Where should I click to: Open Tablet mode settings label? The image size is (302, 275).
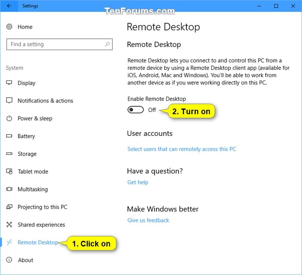[x=33, y=172]
